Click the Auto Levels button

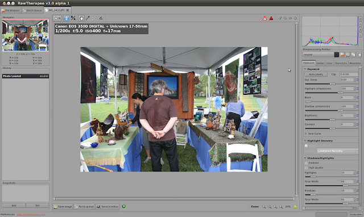pyautogui.click(x=316, y=74)
